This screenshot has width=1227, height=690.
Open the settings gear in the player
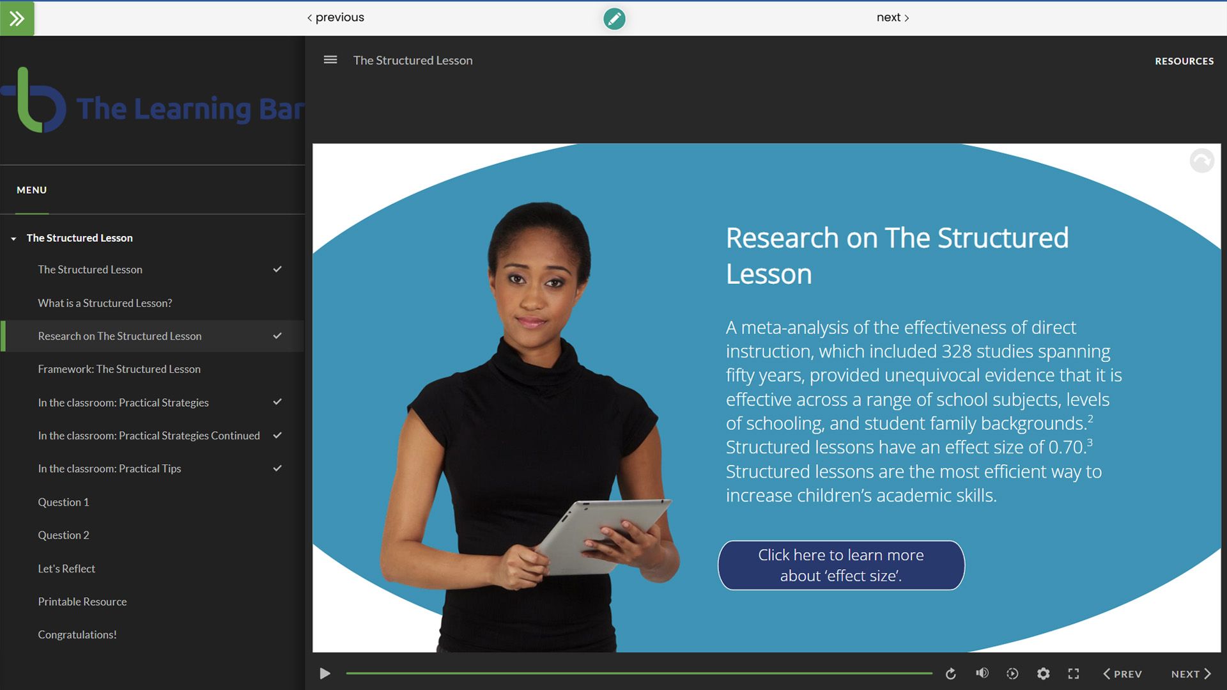tap(1043, 673)
